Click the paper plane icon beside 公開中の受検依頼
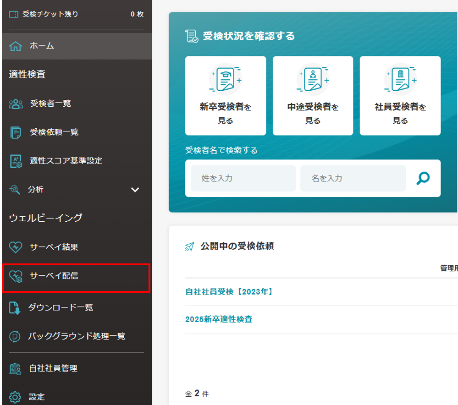The height and width of the screenshot is (405, 458). click(x=189, y=247)
